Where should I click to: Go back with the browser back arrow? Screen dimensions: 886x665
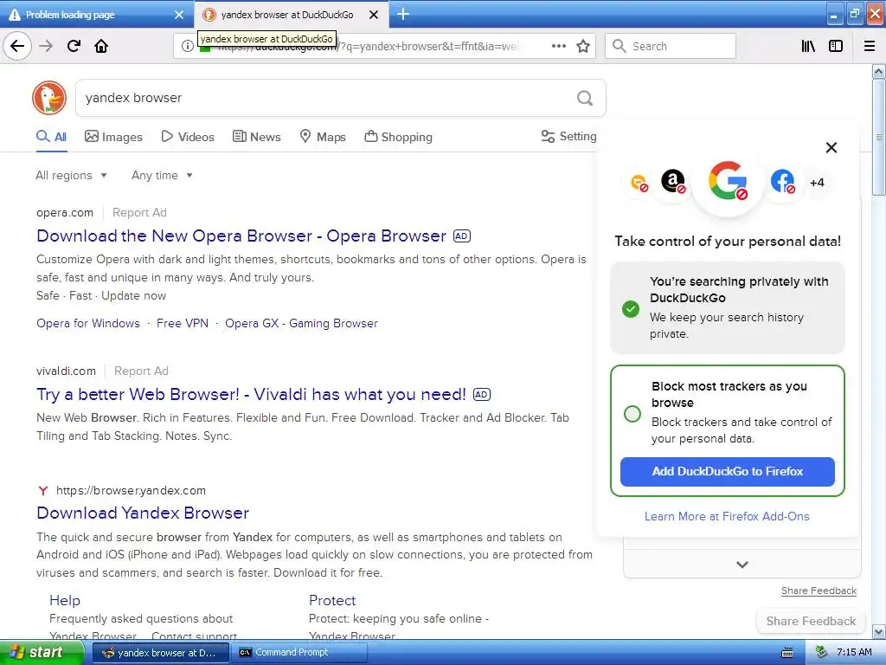17,46
